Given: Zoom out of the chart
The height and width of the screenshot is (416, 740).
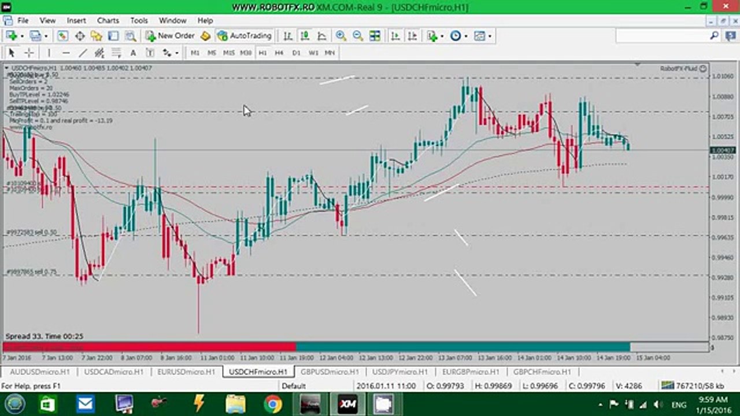Looking at the screenshot, I should pyautogui.click(x=358, y=36).
